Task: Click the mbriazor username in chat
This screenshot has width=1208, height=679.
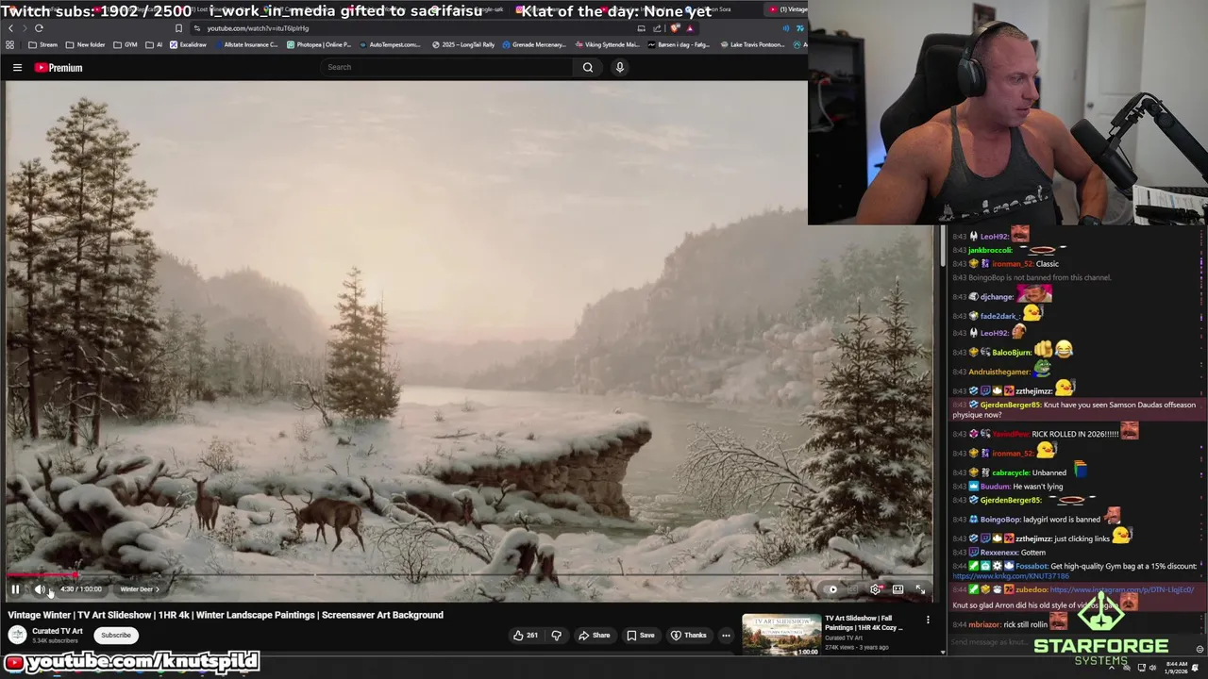Action: 984,624
